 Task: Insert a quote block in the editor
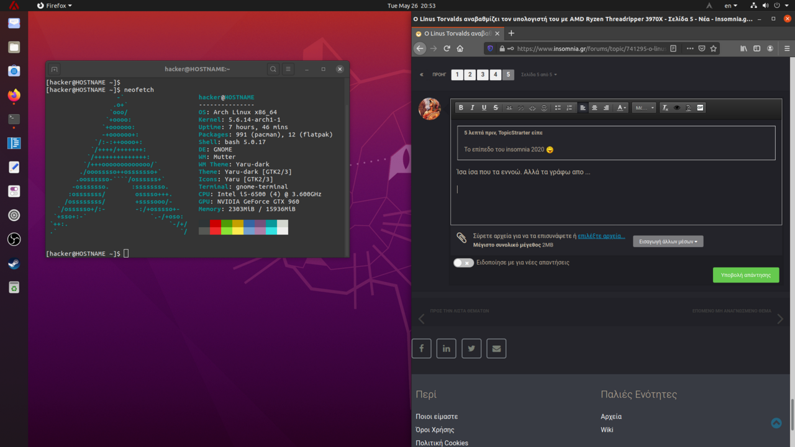[x=520, y=107]
